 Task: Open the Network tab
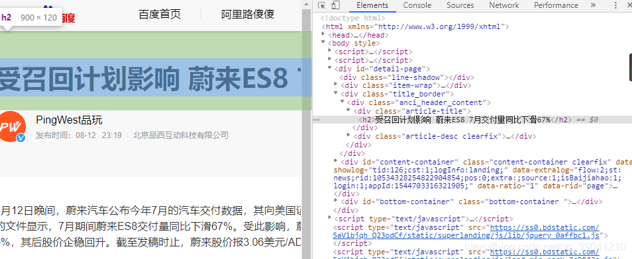click(504, 5)
